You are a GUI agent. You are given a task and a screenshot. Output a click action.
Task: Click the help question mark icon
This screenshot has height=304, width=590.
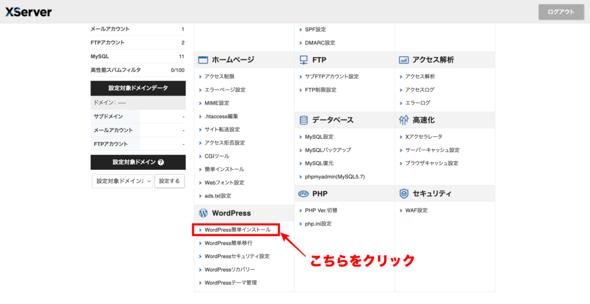pyautogui.click(x=161, y=163)
